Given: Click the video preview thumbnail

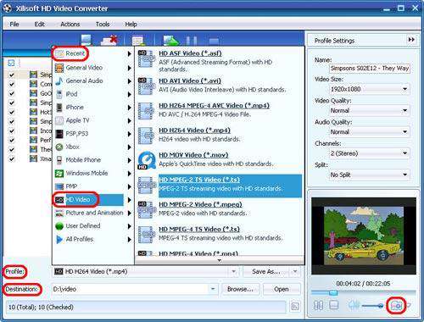Looking at the screenshot, I should click(x=364, y=236).
